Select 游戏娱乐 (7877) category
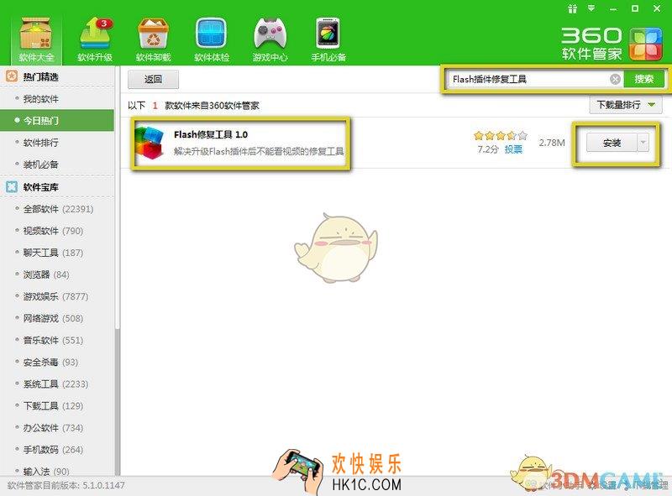The height and width of the screenshot is (496, 672). [x=57, y=296]
